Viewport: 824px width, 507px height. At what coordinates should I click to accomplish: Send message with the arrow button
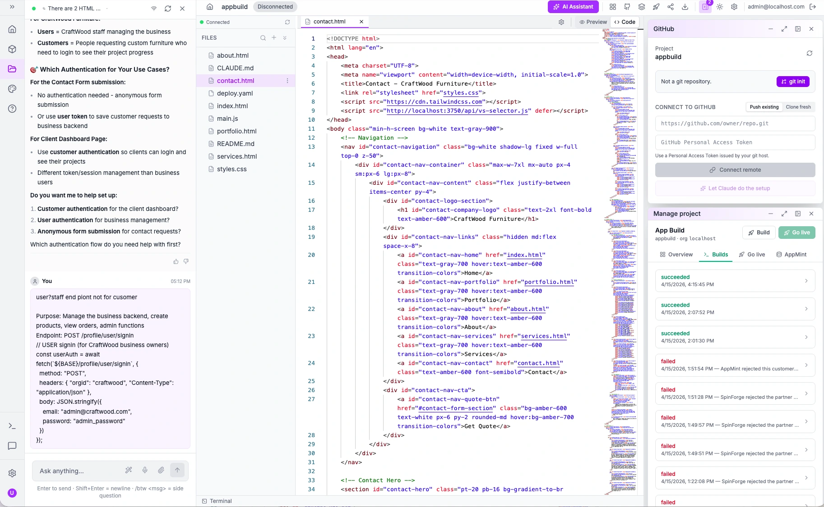(177, 470)
